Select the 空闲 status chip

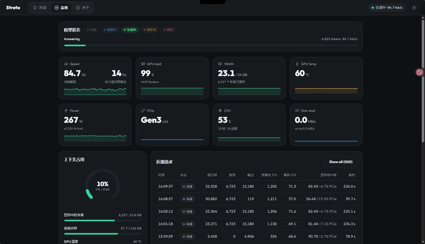coord(92,30)
